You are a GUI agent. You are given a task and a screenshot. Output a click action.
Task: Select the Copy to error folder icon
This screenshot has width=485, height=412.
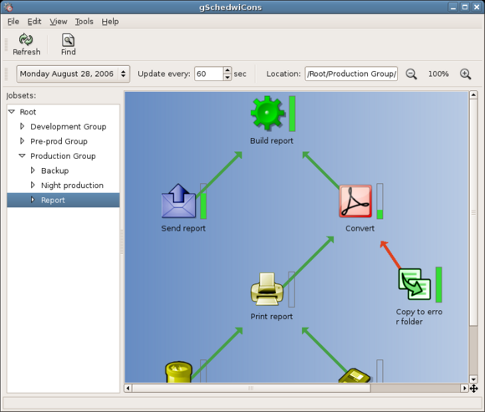pyautogui.click(x=415, y=284)
